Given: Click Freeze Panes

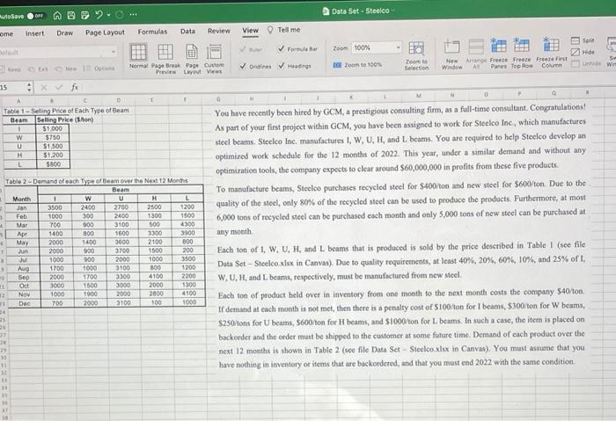Looking at the screenshot, I should pyautogui.click(x=499, y=54).
